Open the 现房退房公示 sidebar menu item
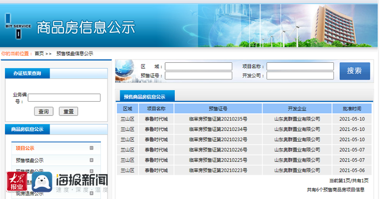The width and height of the screenshot is (380, 199). click(29, 193)
